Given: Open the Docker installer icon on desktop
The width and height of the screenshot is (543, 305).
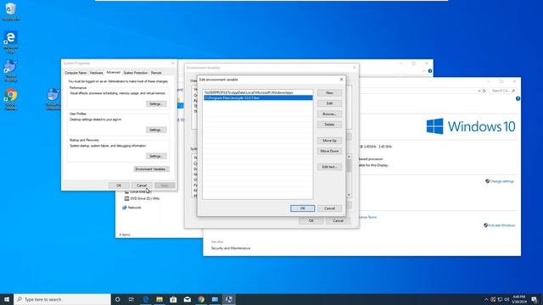Looking at the screenshot, I should [53, 99].
